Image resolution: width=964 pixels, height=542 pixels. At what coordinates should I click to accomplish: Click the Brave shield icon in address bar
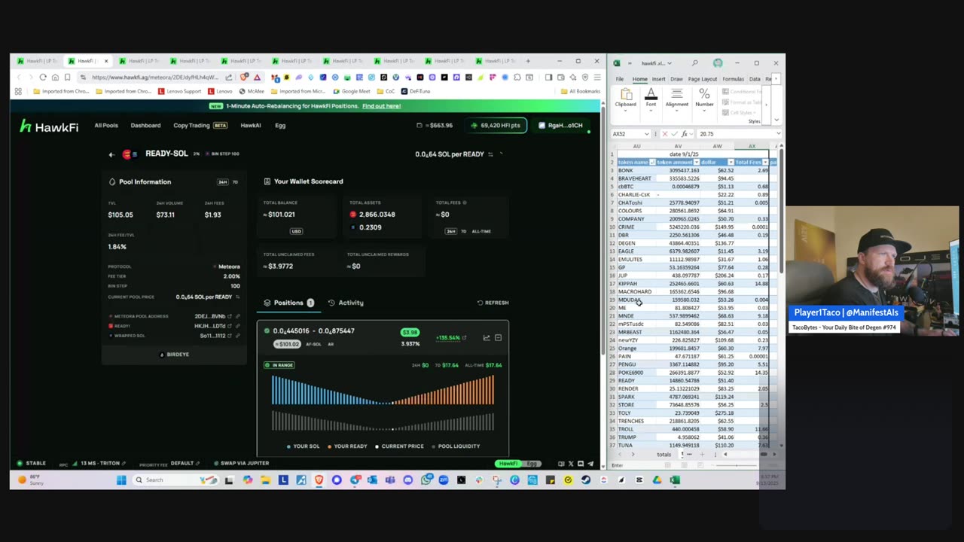point(245,77)
